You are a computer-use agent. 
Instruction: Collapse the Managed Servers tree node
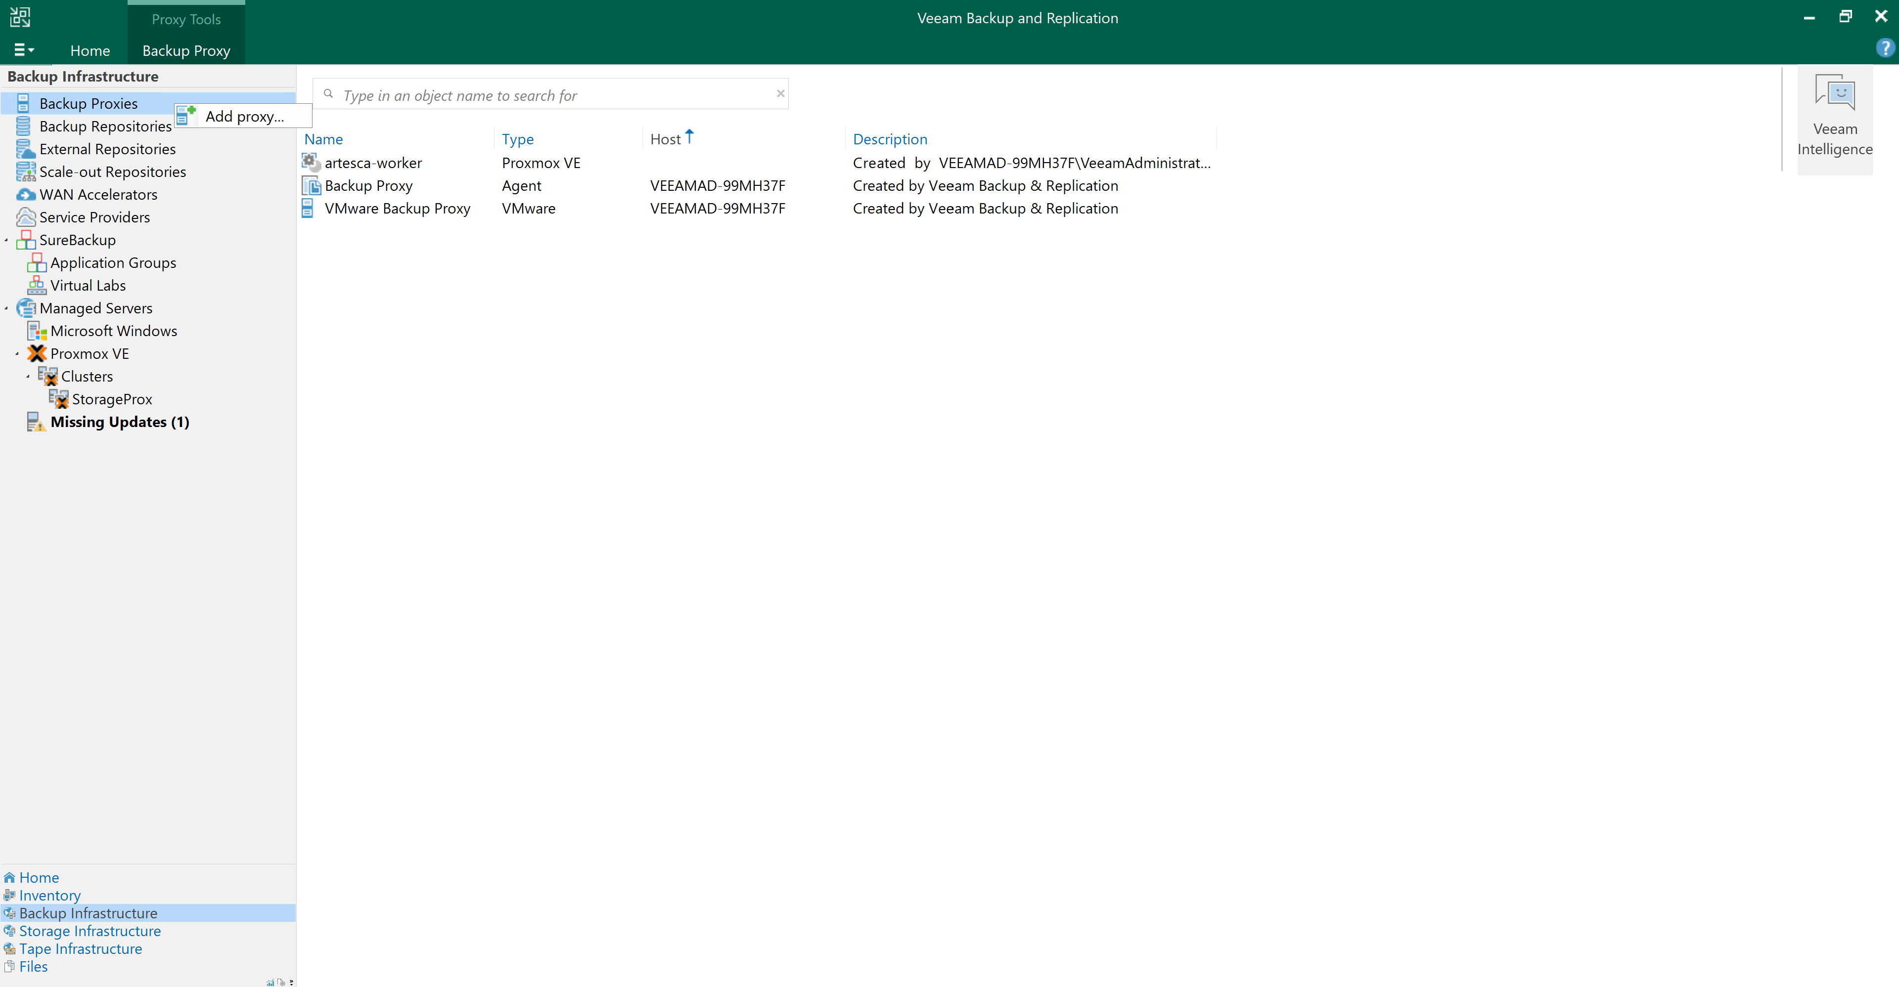(6, 308)
